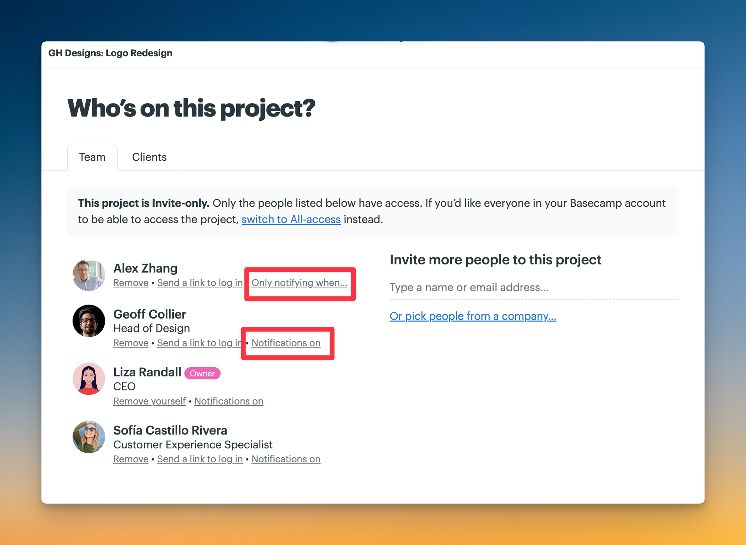
Task: Click the switch to All-access link
Action: click(x=291, y=219)
